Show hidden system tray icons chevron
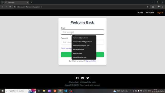Screen dimensions: 165x93 [131, 91]
